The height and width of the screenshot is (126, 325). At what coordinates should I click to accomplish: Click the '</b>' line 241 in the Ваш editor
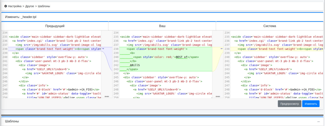tap(133, 61)
